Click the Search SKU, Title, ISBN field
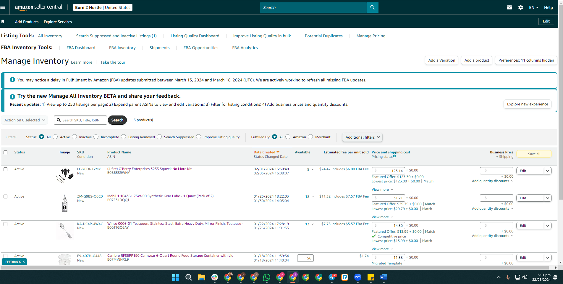The image size is (563, 284). pyautogui.click(x=80, y=120)
